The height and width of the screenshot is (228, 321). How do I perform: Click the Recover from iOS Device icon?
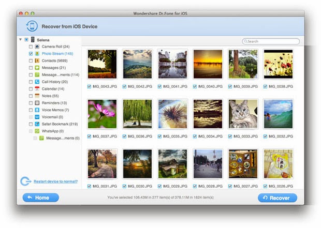(32, 26)
